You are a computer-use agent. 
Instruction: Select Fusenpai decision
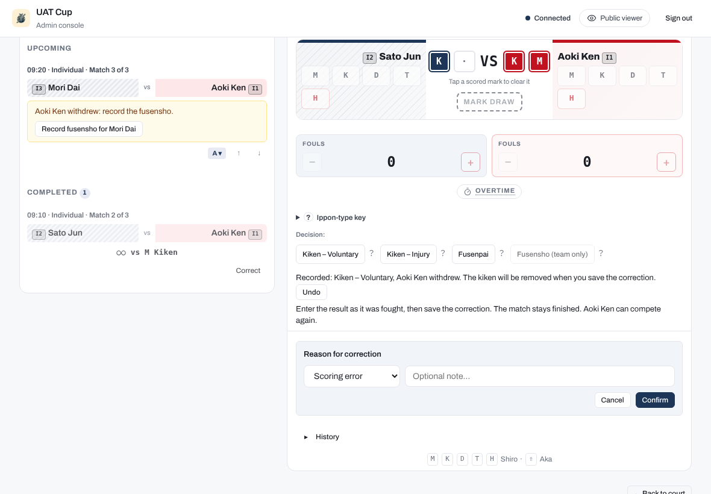coord(474,254)
